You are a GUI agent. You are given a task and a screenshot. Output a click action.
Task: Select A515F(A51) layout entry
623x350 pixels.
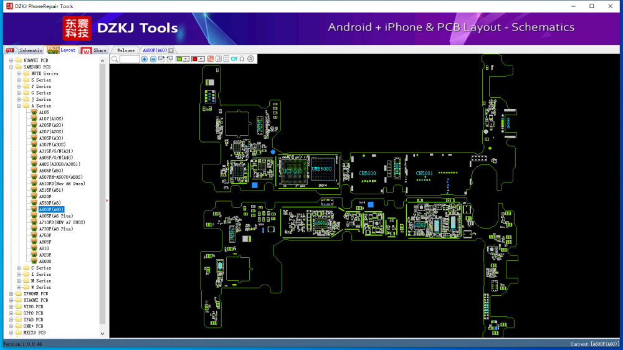pos(51,190)
